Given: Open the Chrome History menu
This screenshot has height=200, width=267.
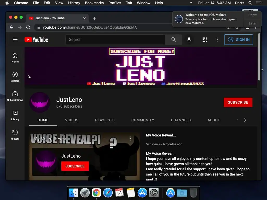Looking at the screenshot, I should (x=74, y=3).
